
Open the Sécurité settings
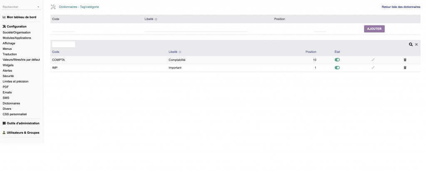8,76
